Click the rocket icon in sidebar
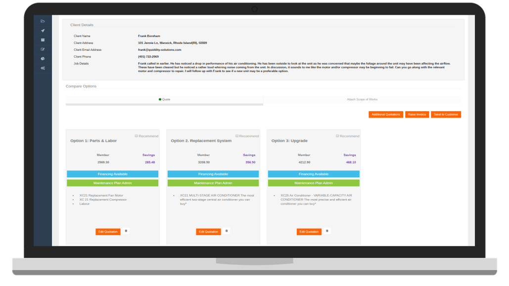Image resolution: width=509 pixels, height=286 pixels. click(x=43, y=31)
